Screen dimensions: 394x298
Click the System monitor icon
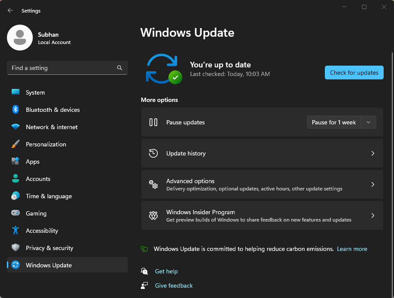(x=16, y=92)
